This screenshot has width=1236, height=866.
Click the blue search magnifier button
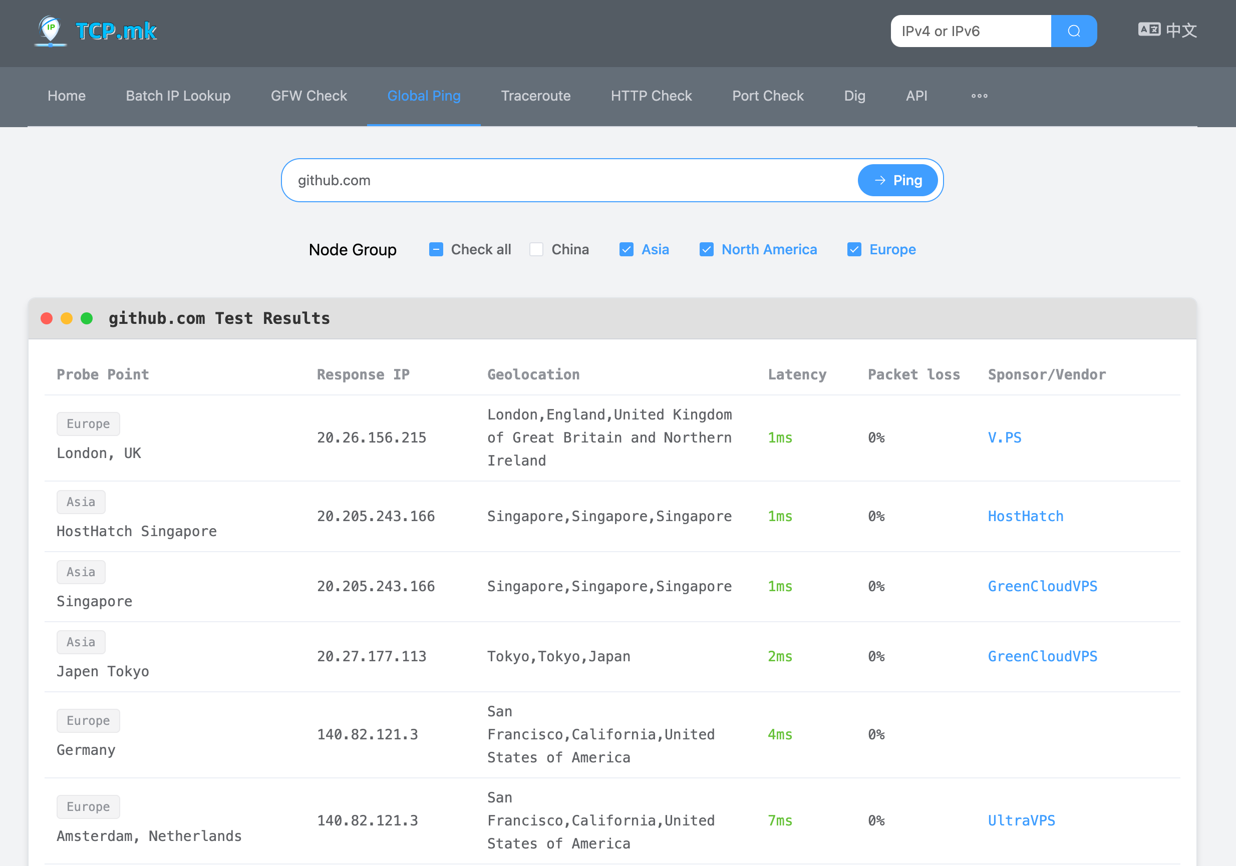pos(1073,31)
